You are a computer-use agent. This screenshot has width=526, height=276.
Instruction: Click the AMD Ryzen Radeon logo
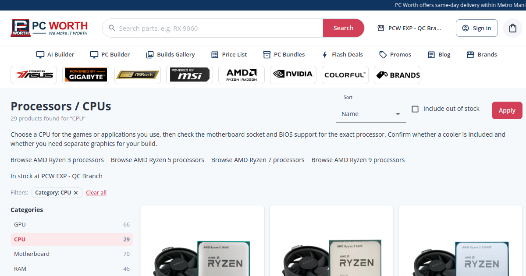[x=242, y=75]
